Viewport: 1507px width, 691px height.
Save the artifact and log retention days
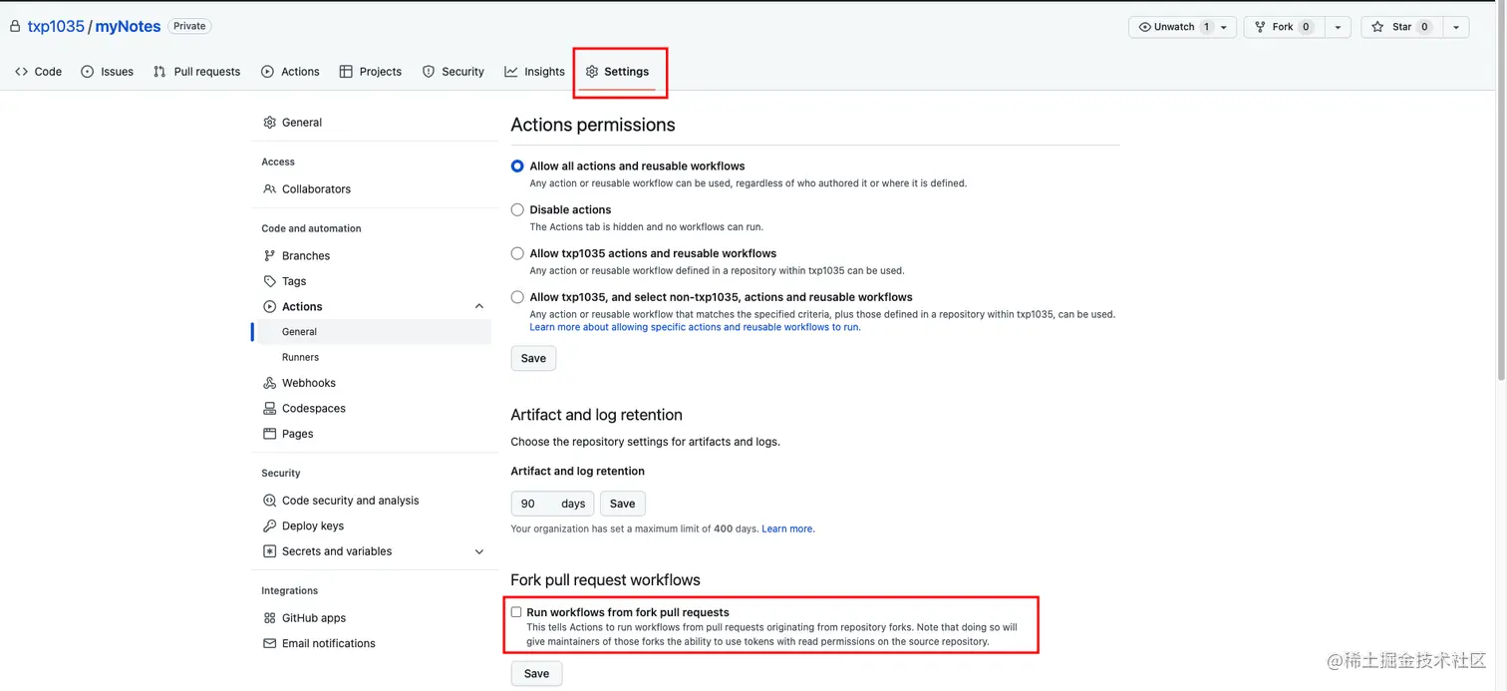(622, 504)
